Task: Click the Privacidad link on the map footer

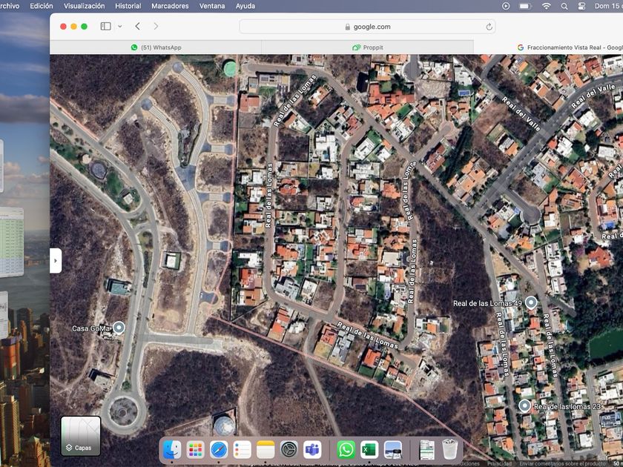Action: 499,463
